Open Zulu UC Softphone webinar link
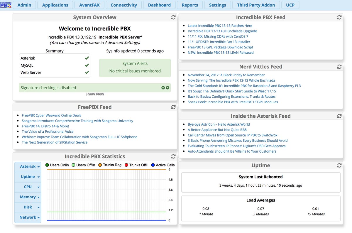Screen dimensions: 352x233 (79, 137)
